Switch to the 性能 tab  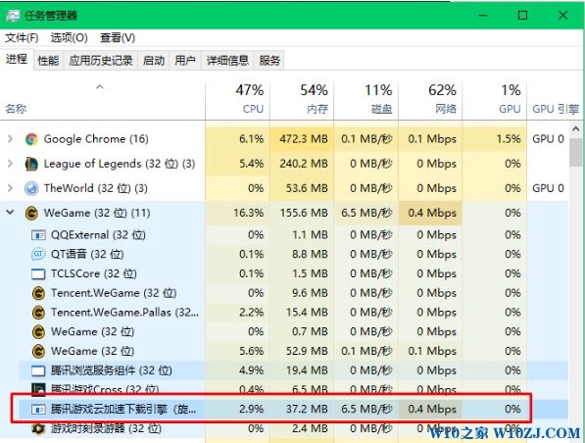(48, 60)
